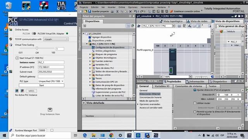Click the network icon at left of Dispositivos toolbar
248x139 pixels.
(x=84, y=26)
